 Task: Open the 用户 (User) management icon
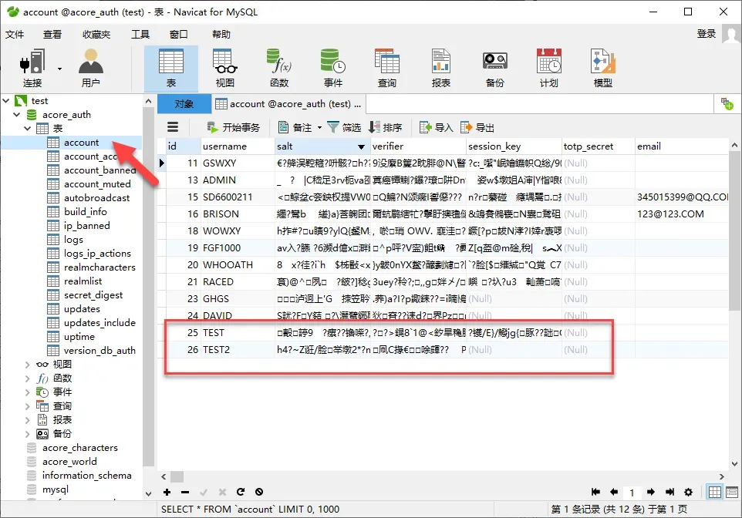[x=90, y=68]
